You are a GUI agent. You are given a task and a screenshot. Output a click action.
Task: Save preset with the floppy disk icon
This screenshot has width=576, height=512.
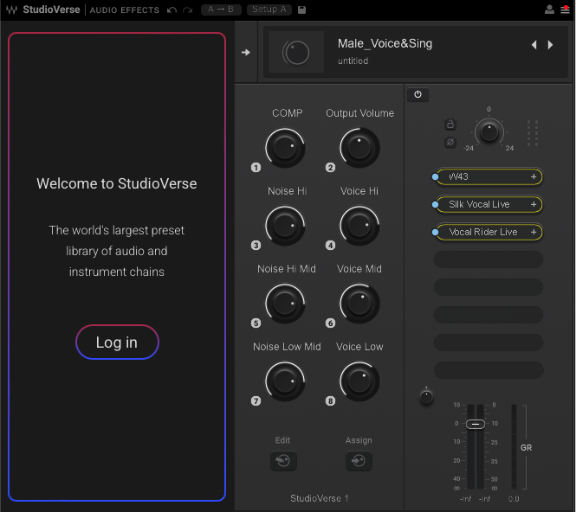coord(301,10)
